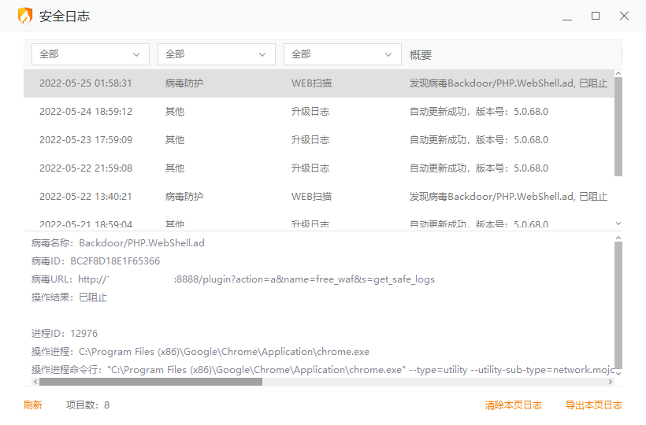Select the 2022-05-22 13:40:21 WEB扫描 entry
646x425 pixels.
click(315, 197)
